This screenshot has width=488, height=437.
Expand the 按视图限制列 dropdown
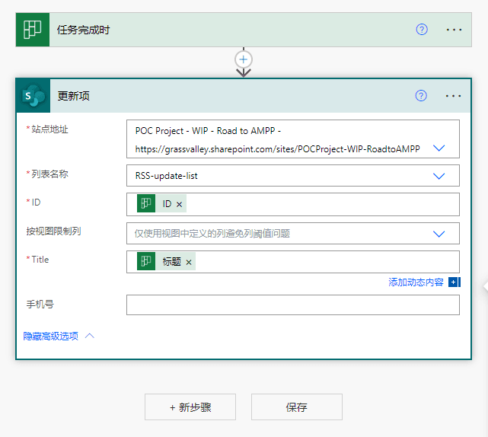point(439,234)
